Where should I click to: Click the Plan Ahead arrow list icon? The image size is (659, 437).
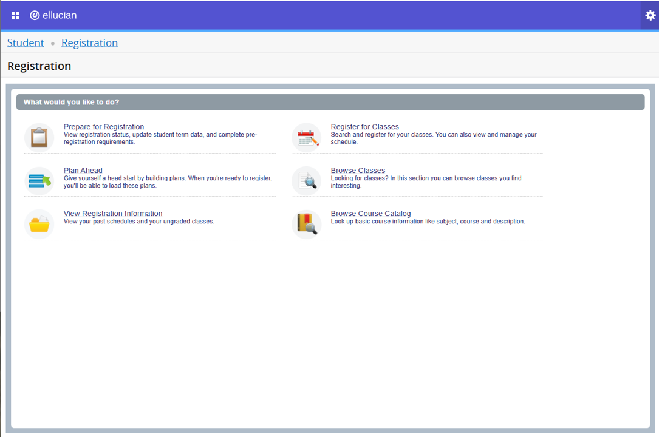pos(39,181)
